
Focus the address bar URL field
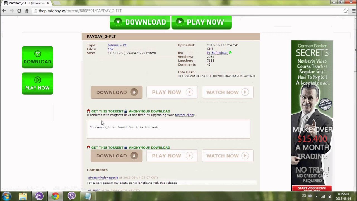pyautogui.click(x=187, y=11)
